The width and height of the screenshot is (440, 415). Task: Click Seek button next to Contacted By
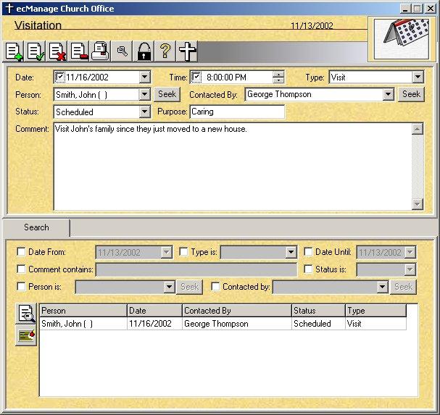(x=412, y=94)
